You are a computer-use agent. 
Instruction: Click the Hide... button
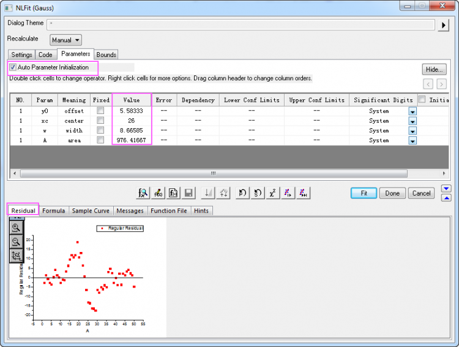[434, 69]
